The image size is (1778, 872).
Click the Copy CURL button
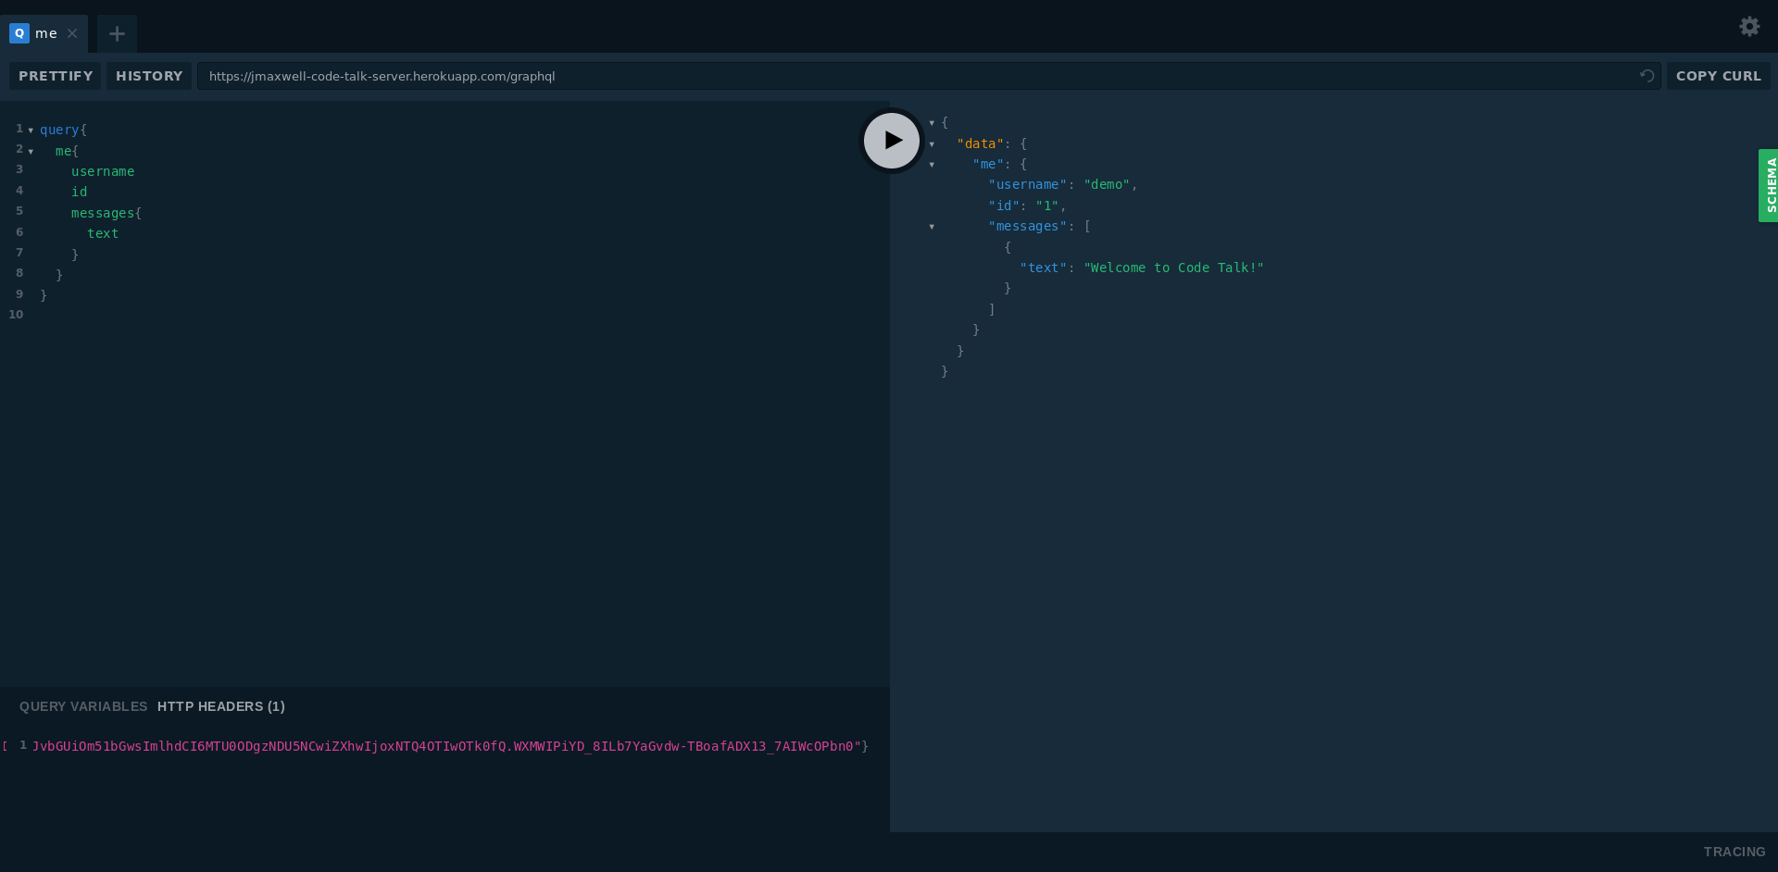tap(1719, 76)
